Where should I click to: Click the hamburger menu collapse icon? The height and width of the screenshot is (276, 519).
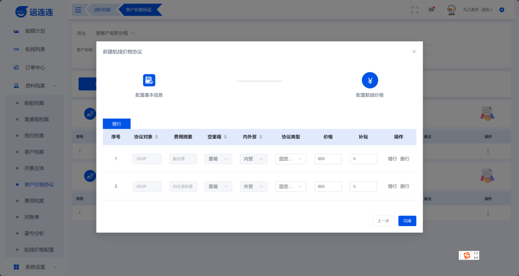click(79, 10)
